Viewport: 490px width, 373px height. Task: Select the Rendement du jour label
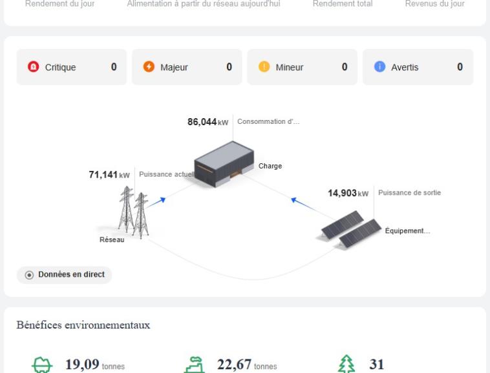[x=59, y=4]
